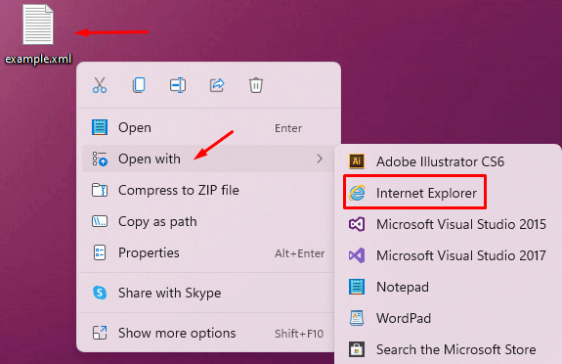Click the Internet Explorer logo icon

[357, 193]
